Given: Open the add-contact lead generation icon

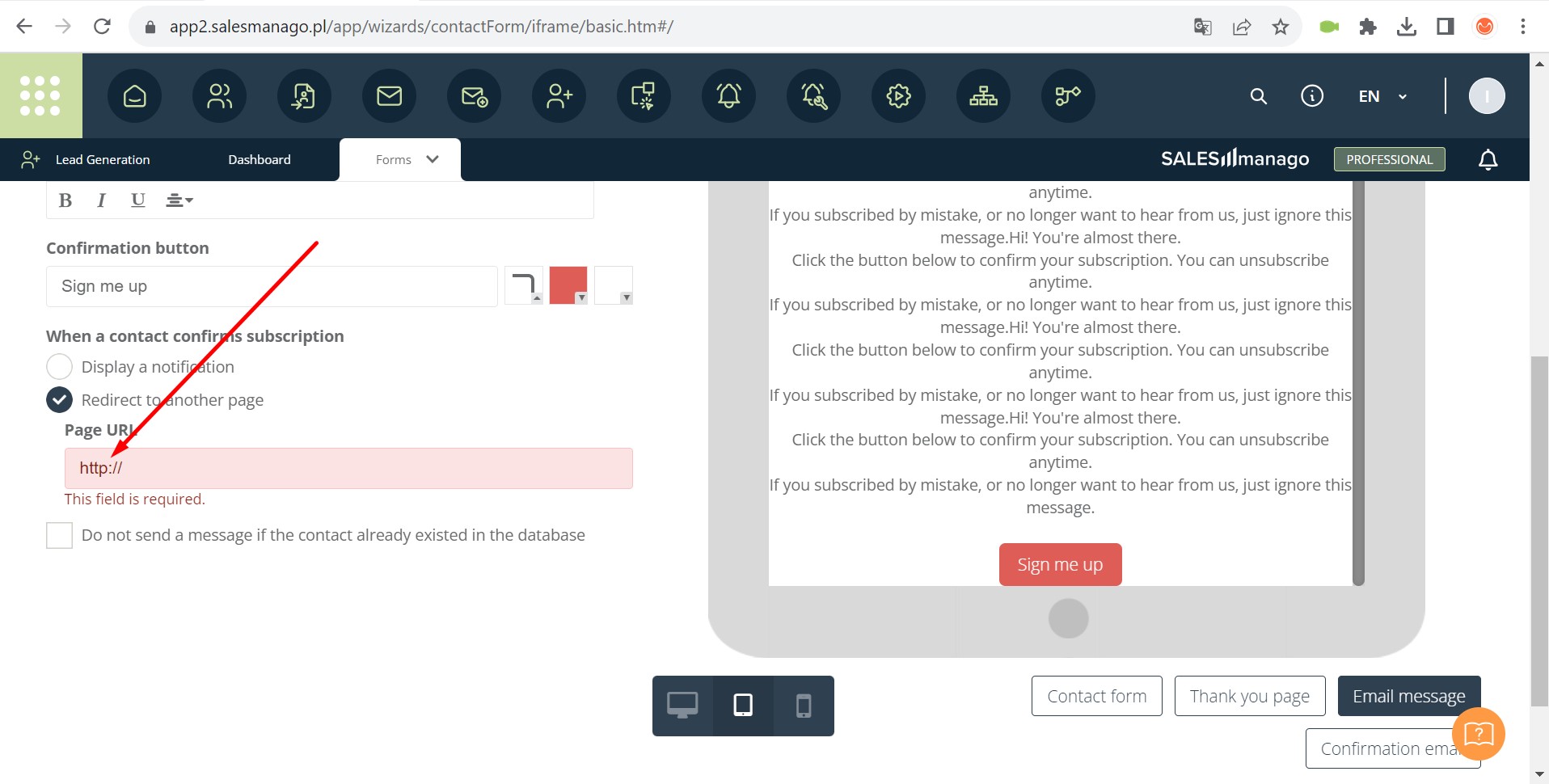Looking at the screenshot, I should click(559, 96).
